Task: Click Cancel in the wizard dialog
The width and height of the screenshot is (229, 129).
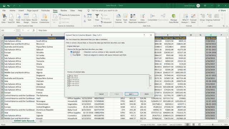Action: [101, 94]
